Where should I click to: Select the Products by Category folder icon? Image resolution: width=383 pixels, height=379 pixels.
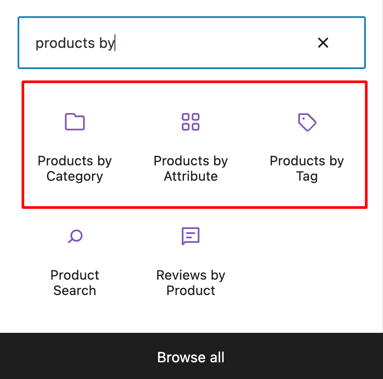(x=74, y=122)
